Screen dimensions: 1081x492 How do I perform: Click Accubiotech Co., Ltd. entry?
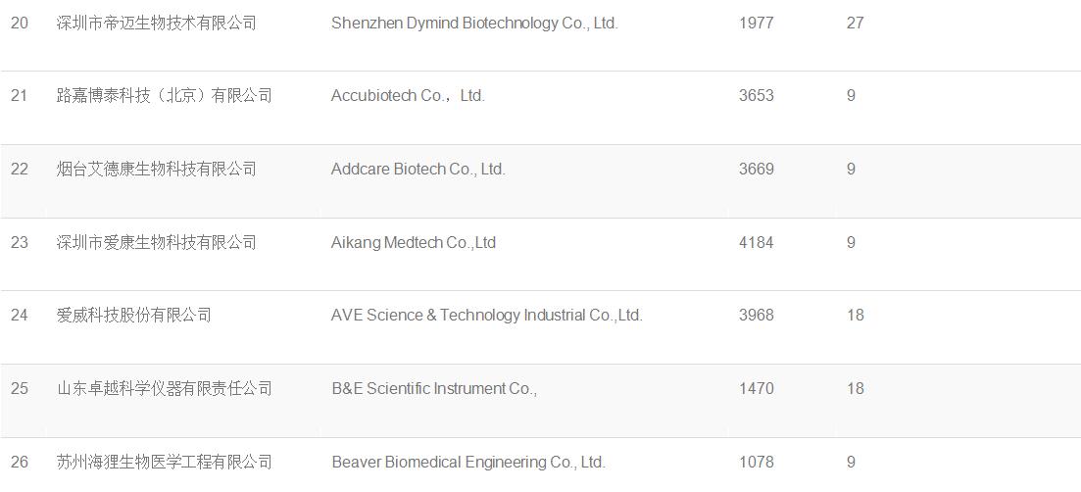tap(408, 96)
